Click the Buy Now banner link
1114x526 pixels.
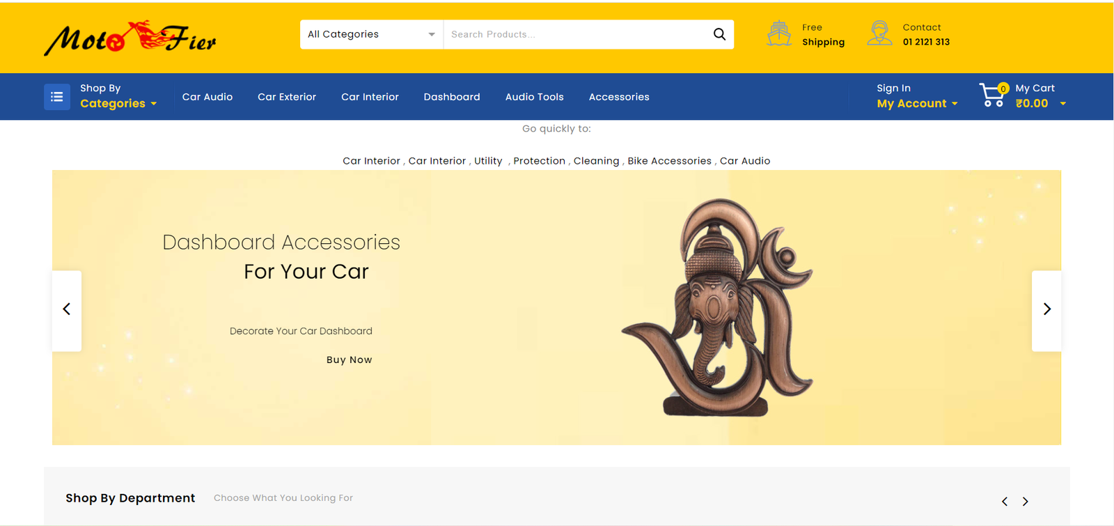(349, 359)
